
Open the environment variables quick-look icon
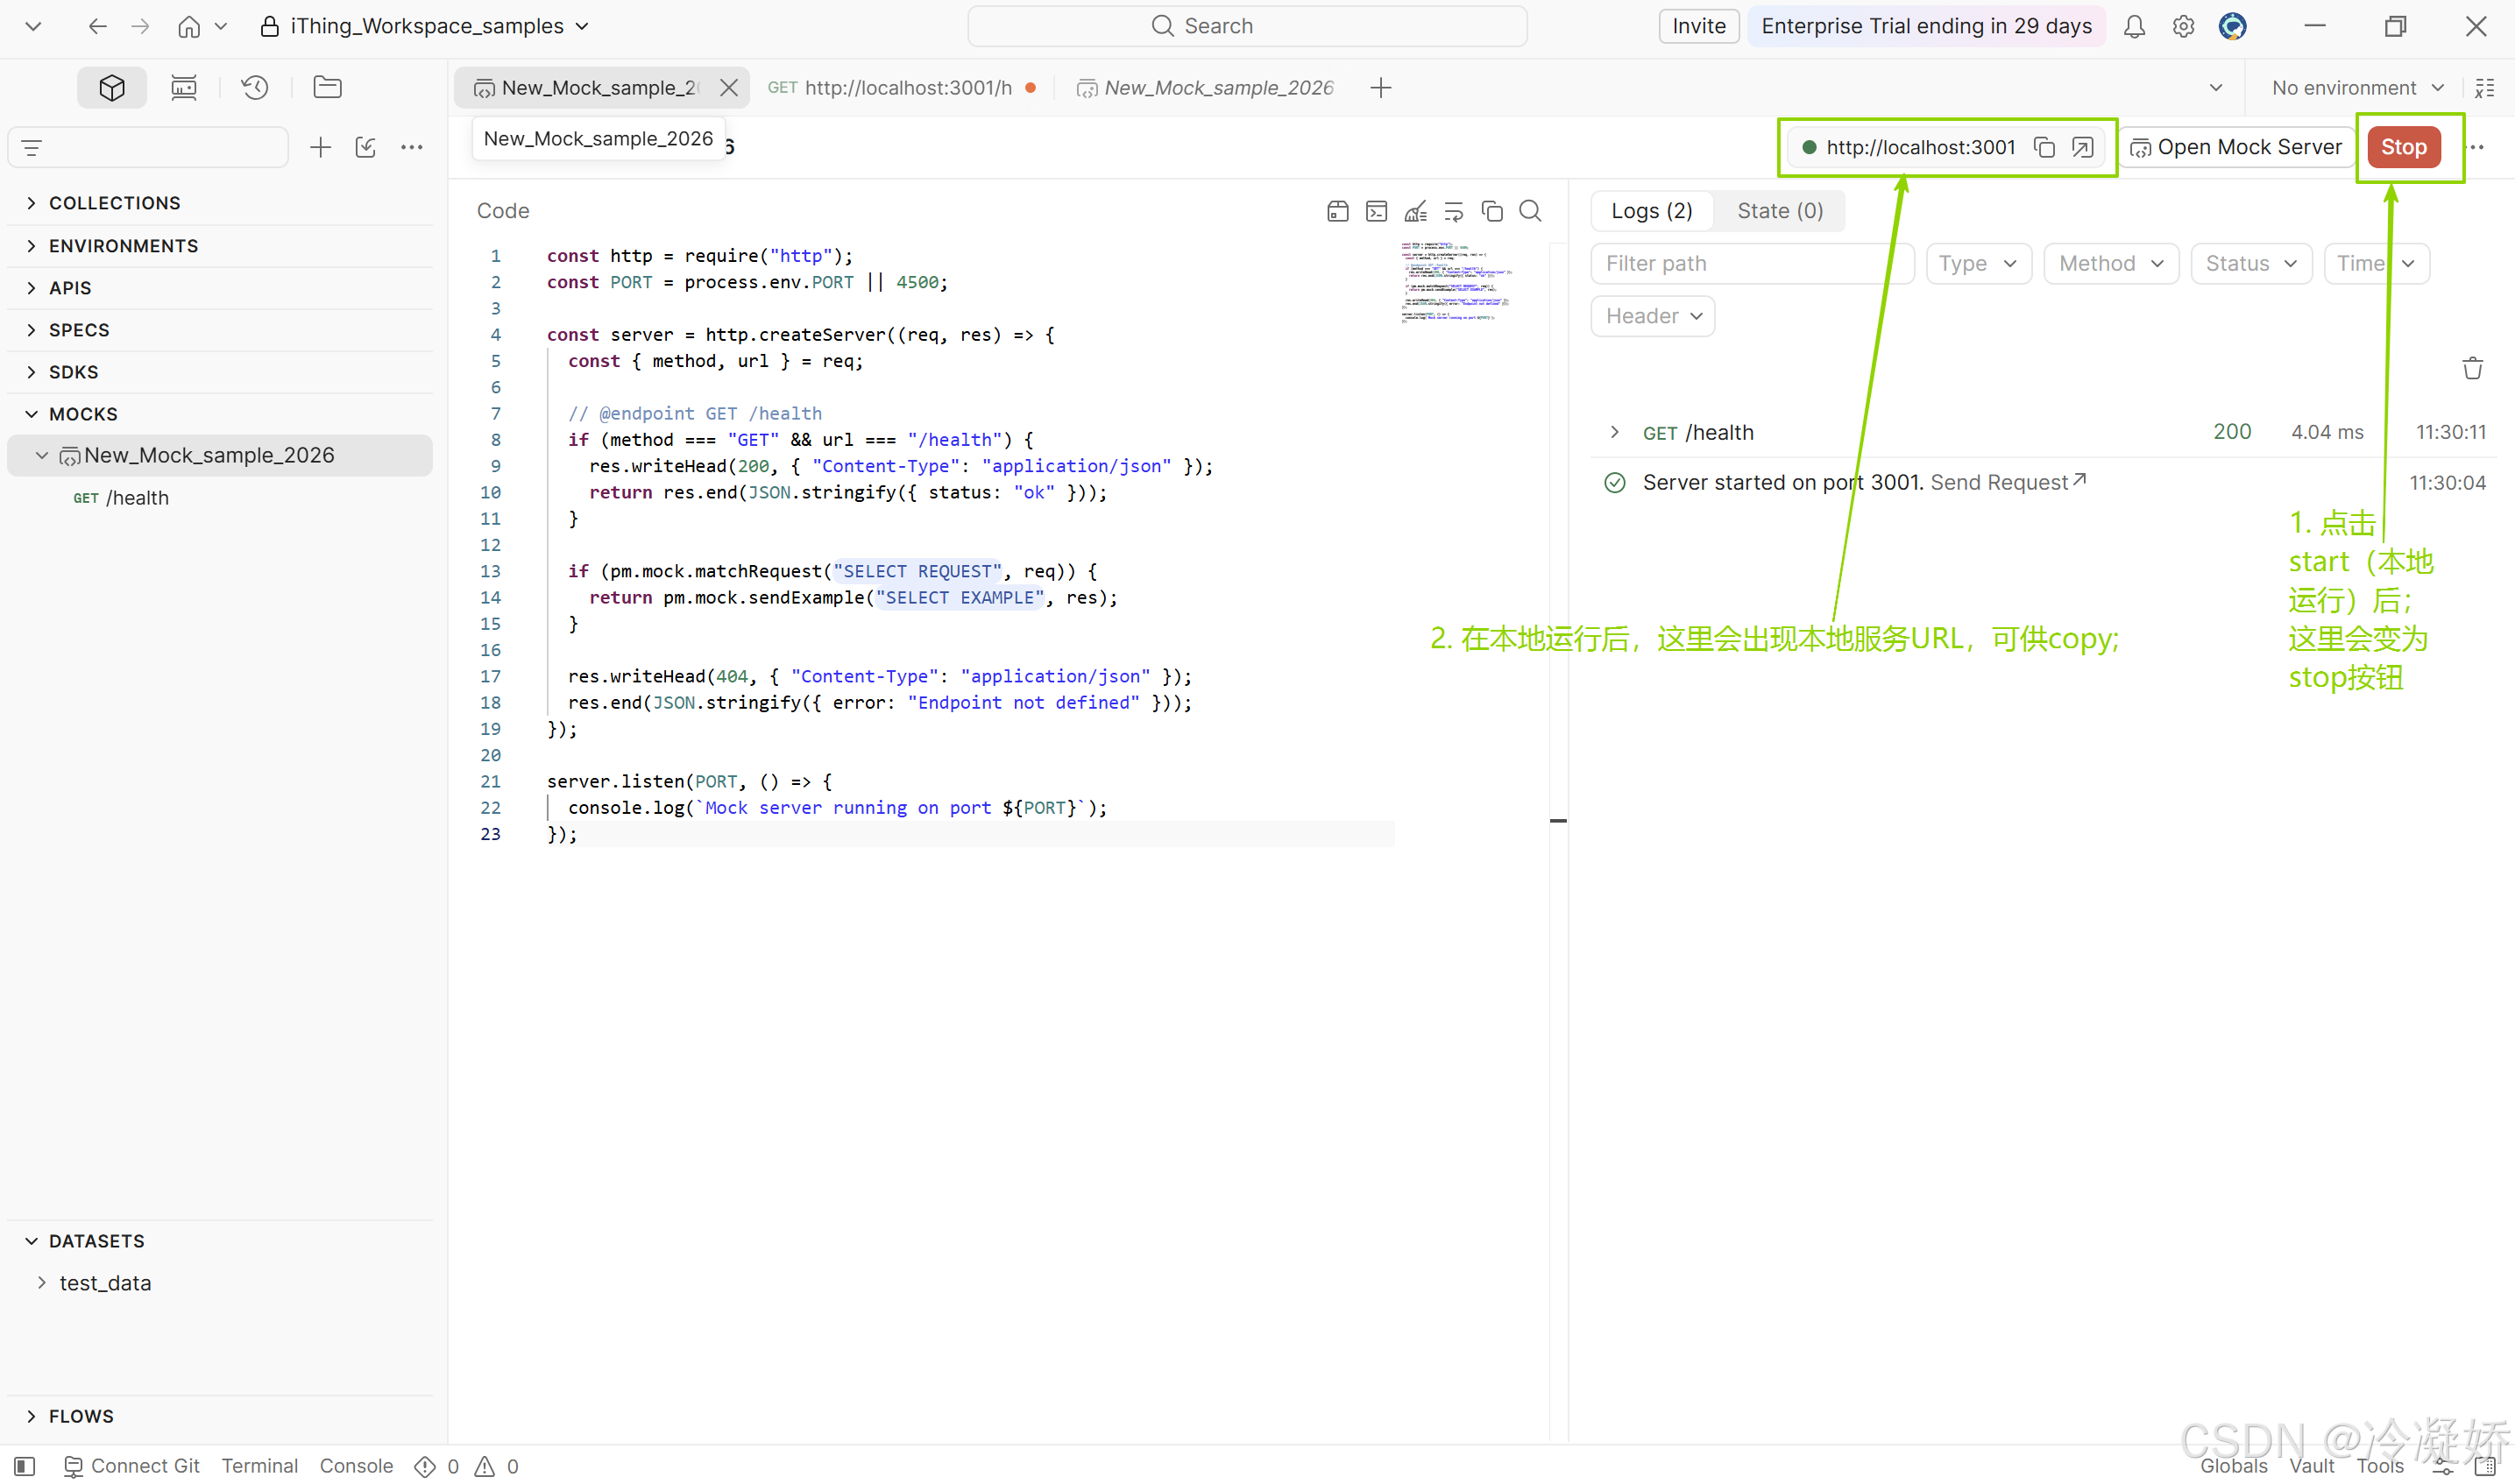(x=2484, y=88)
